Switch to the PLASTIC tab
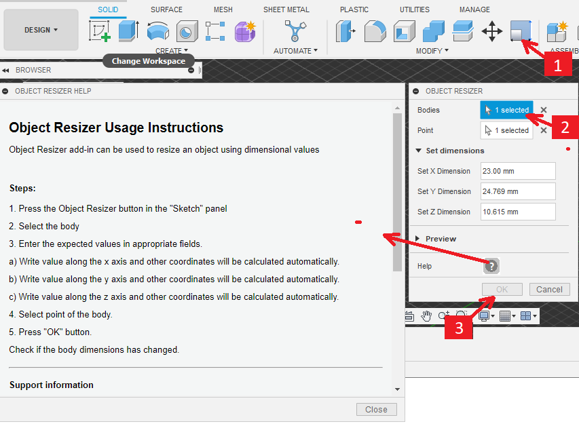This screenshot has width=579, height=424. coord(354,9)
